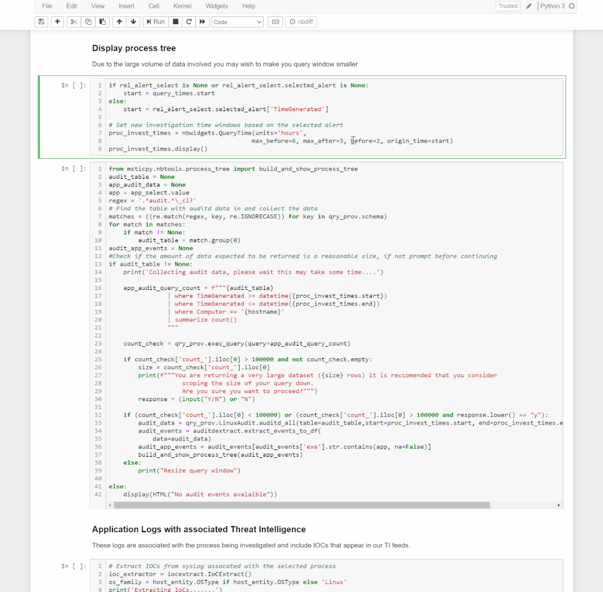Screen dimensions: 603x592
Task: Select the 'Display process tree' heading
Action: point(134,48)
